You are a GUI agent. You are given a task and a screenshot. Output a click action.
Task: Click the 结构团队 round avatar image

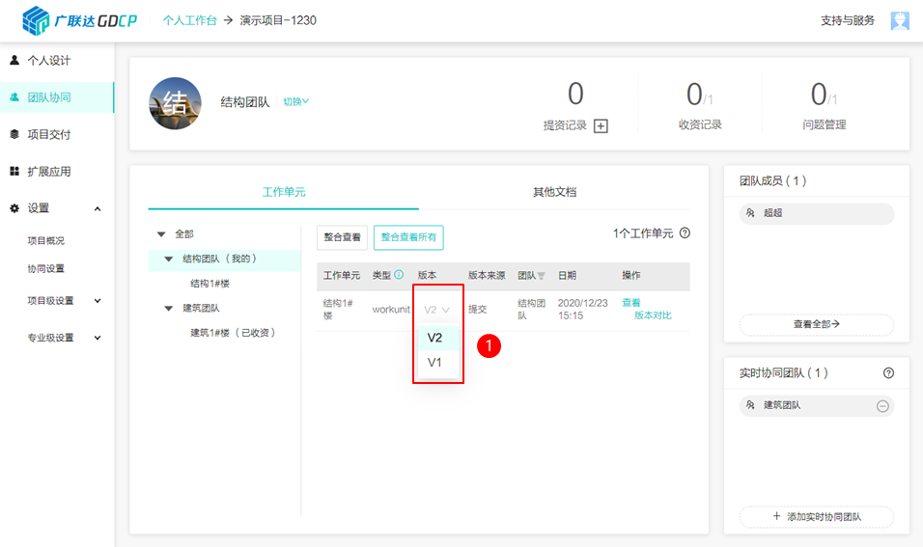coord(175,103)
